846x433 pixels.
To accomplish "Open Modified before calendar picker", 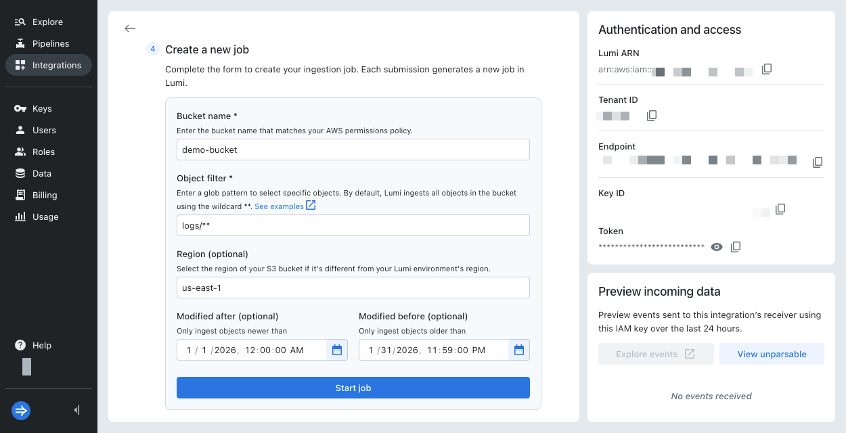I will pyautogui.click(x=518, y=350).
